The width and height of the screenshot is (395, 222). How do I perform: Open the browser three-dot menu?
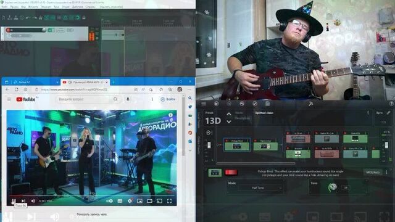pyautogui.click(x=189, y=89)
